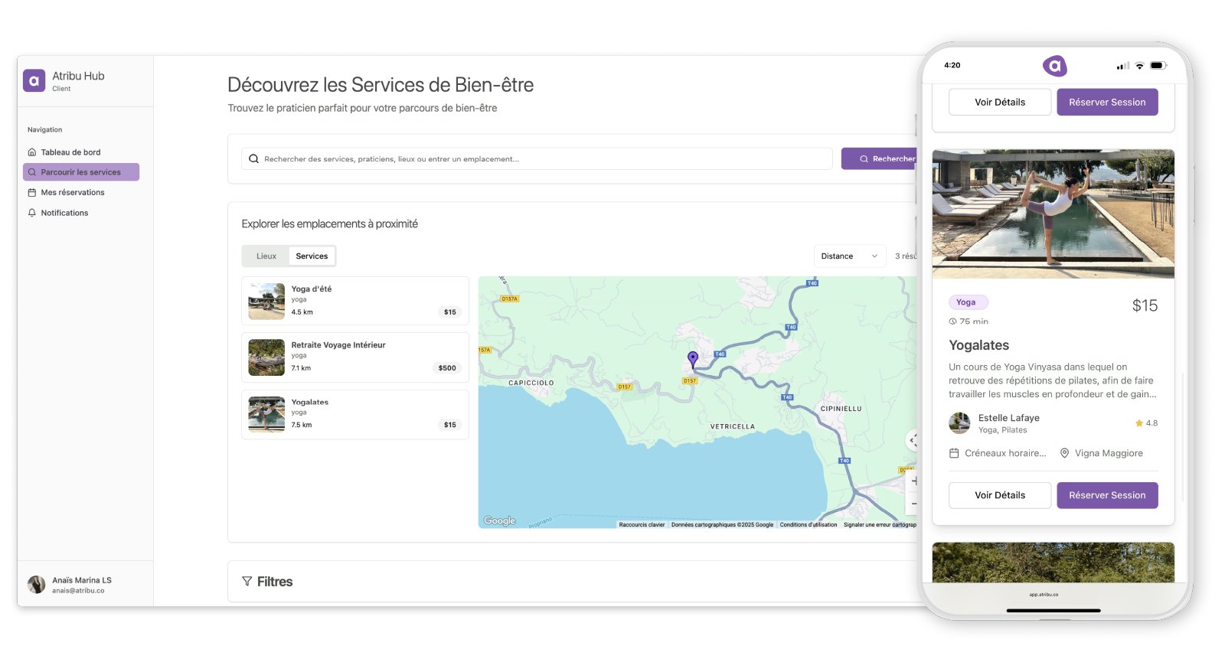Screen dimensions: 1225x646
Task: Open Notifications from the sidebar
Action: [64, 213]
